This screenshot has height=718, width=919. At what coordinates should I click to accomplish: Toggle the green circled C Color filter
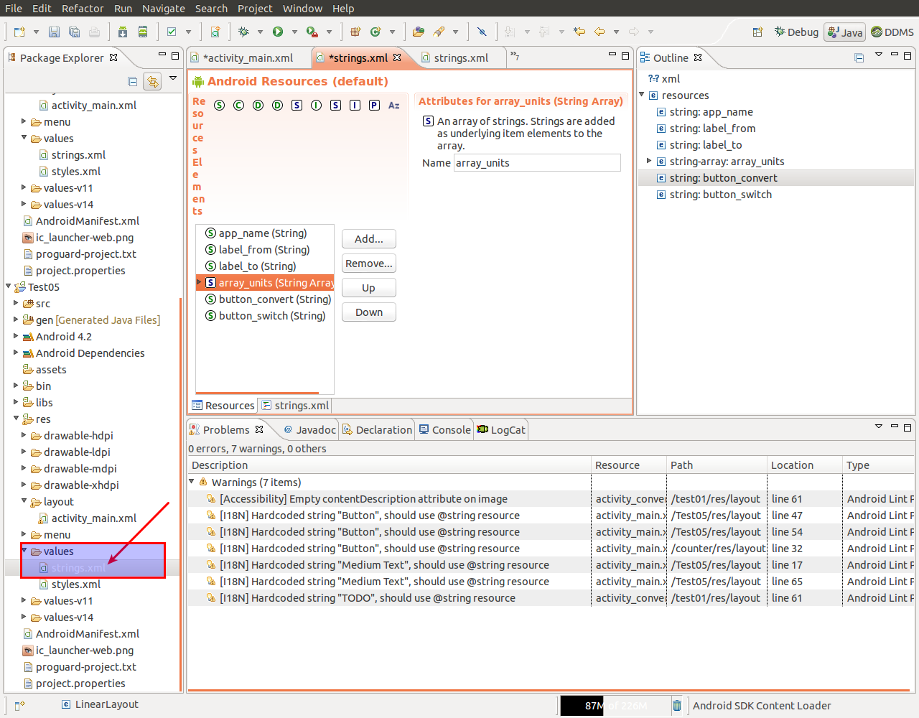(x=239, y=106)
